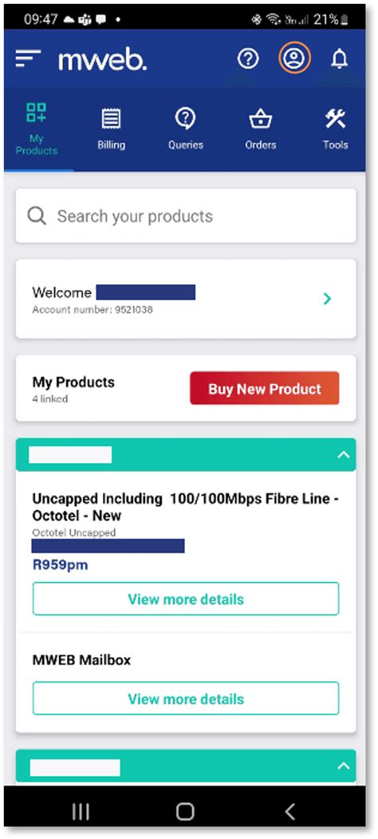
Task: Open notifications bell icon
Action: click(x=340, y=59)
